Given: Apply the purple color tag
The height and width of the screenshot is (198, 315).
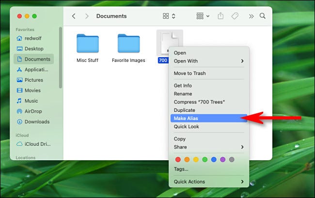Looking at the screenshot, I should tap(222, 159).
